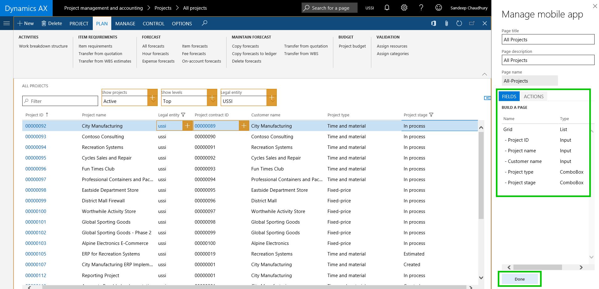Open the hamburger navigation menu
Image resolution: width=599 pixels, height=289 pixels.
click(7, 23)
